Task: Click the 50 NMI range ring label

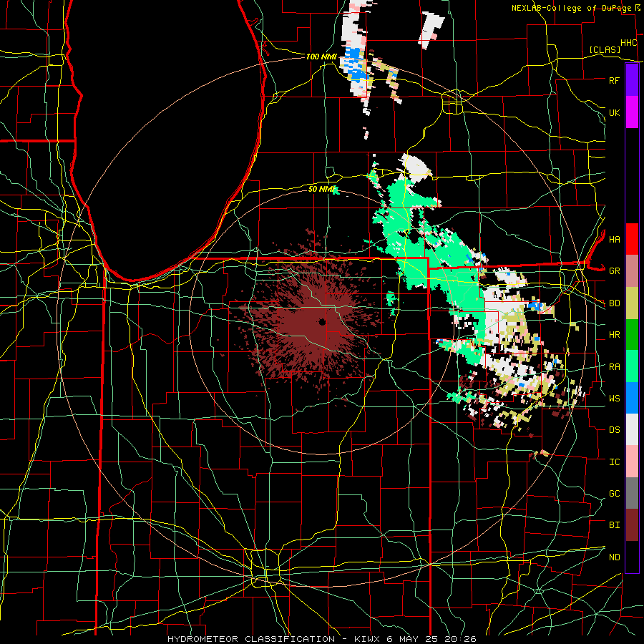Action: click(x=322, y=189)
